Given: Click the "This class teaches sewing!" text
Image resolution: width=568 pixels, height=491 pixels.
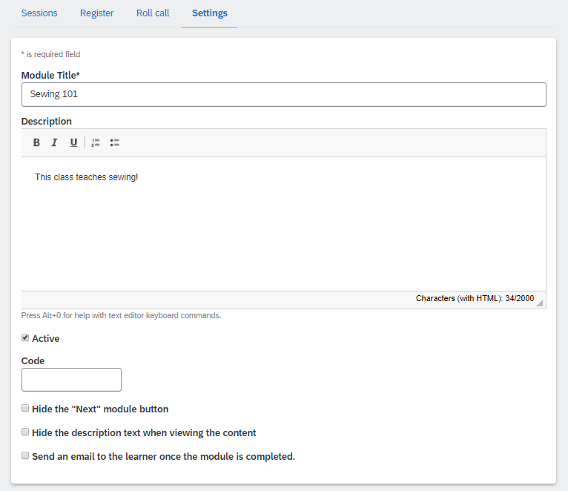Looking at the screenshot, I should (x=86, y=177).
